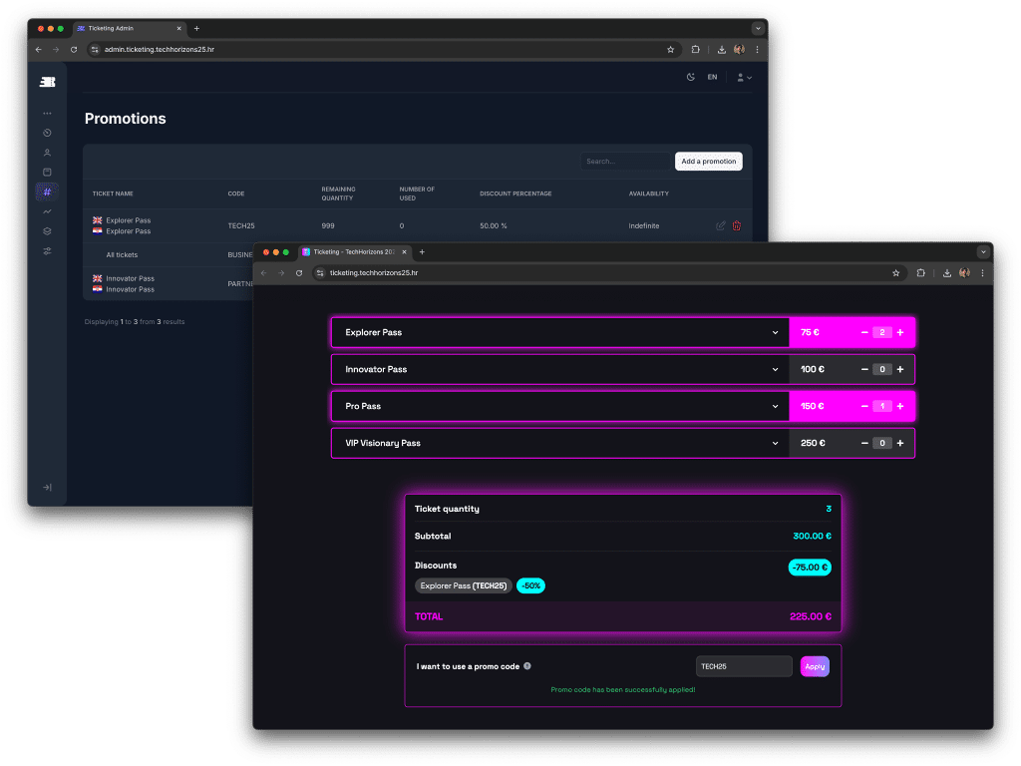This screenshot has width=1021, height=766.
Task: Expand the Explorer Pass ticket details
Action: [x=775, y=332]
